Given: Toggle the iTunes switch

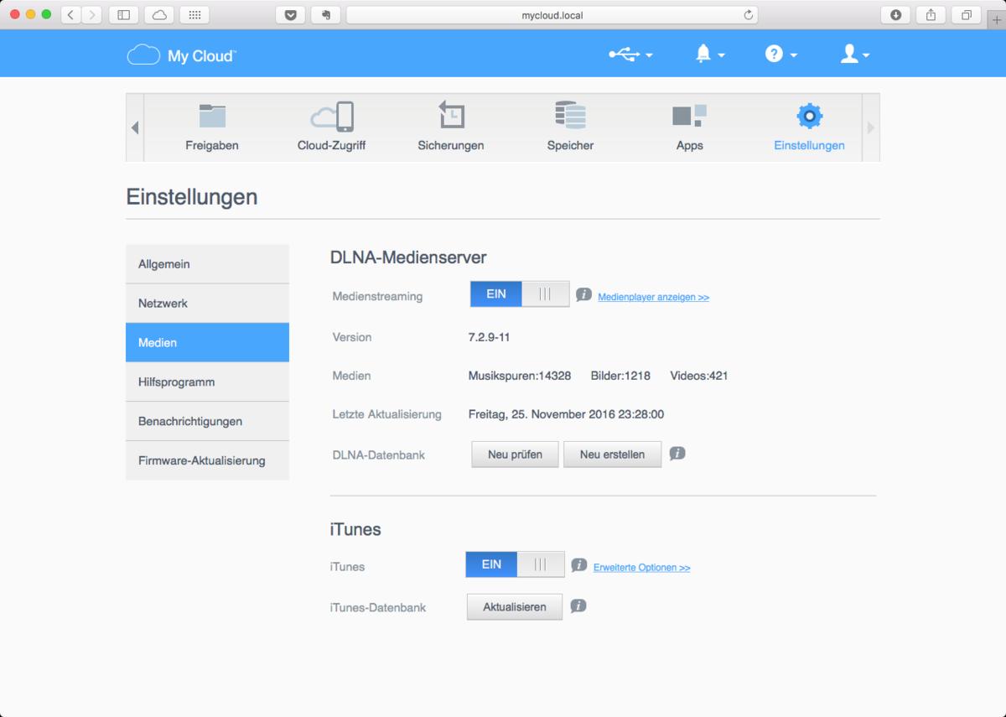Looking at the screenshot, I should point(515,564).
